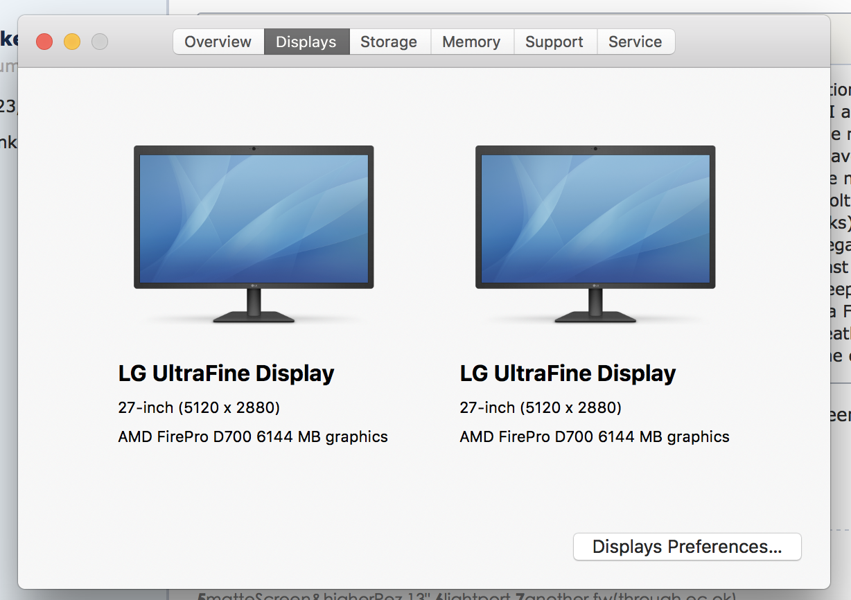Click the right 27-inch (5120 x 2880) text
The image size is (851, 600).
tap(541, 407)
